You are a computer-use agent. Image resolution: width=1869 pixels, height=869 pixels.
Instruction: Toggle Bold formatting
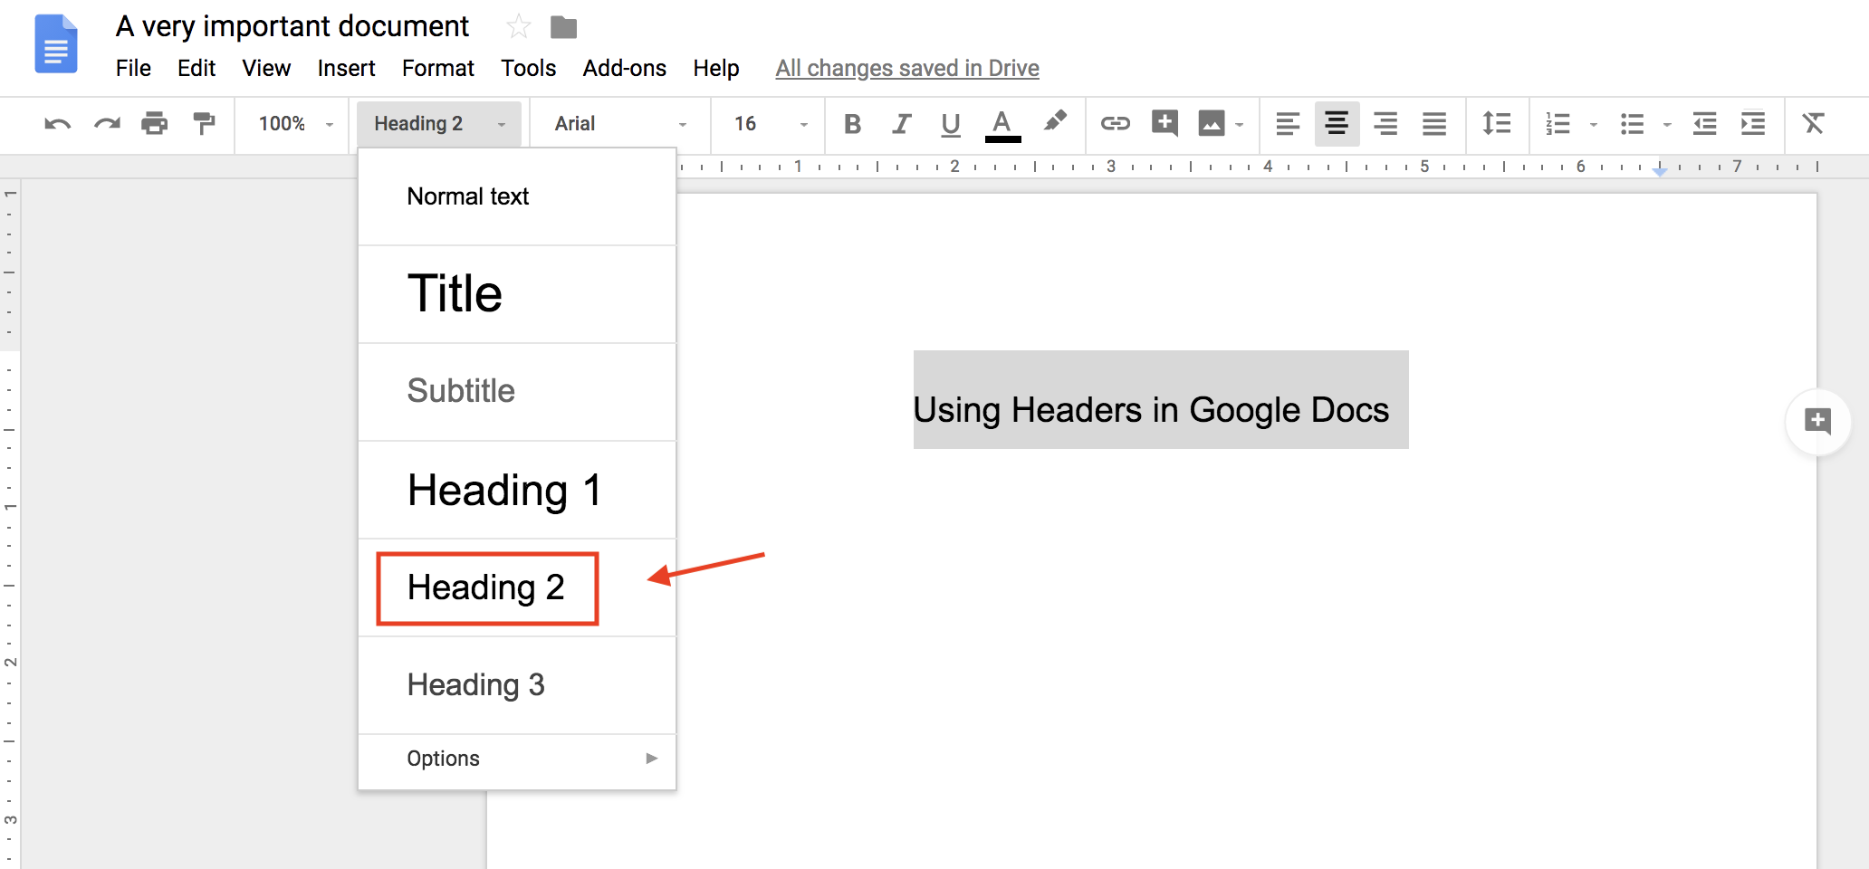pos(852,123)
